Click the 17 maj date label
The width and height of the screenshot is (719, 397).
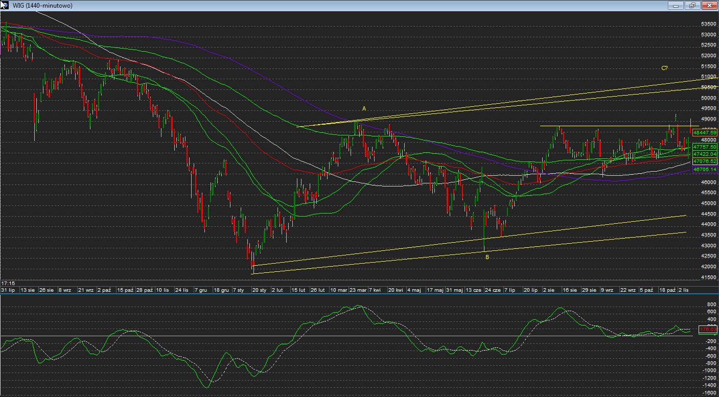click(435, 290)
